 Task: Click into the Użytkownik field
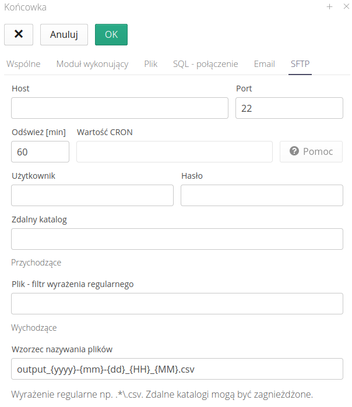click(92, 196)
